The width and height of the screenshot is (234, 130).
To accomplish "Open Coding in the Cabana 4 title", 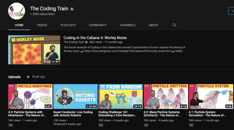I will coord(95,38).
